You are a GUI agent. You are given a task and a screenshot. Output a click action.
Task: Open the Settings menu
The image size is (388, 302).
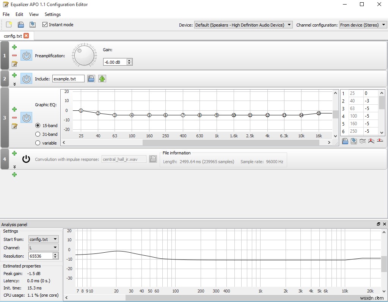coord(53,14)
